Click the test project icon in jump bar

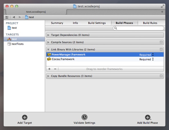[x=27, y=17]
